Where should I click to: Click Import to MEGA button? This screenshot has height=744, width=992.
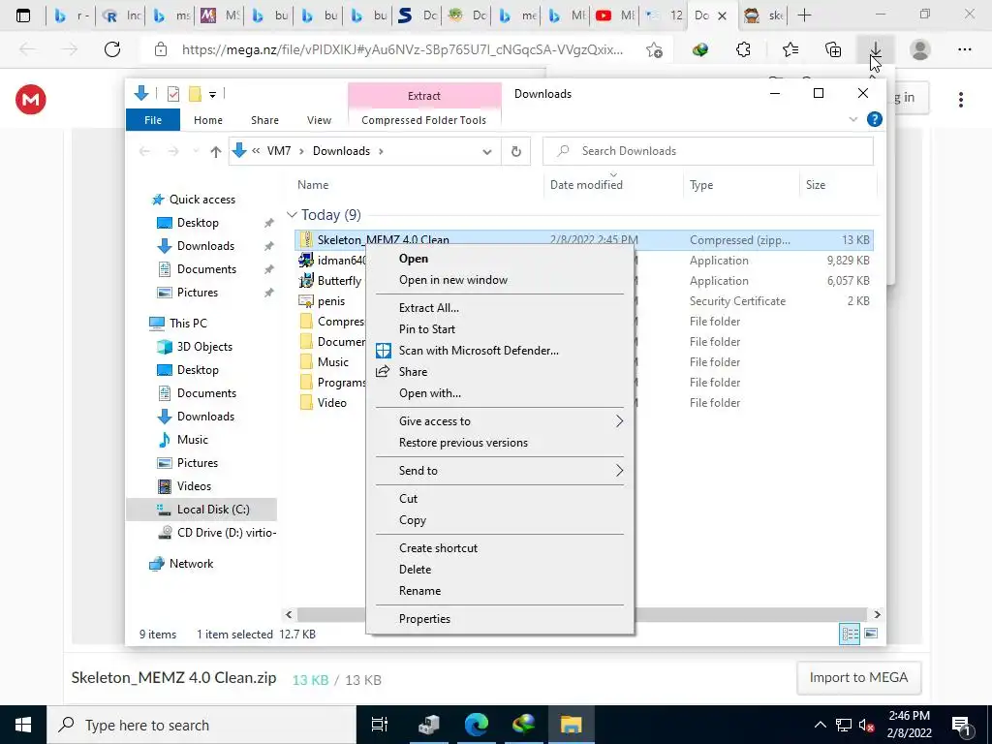(x=858, y=677)
